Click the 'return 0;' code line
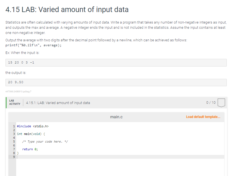The width and height of the screenshot is (233, 176). click(x=30, y=149)
